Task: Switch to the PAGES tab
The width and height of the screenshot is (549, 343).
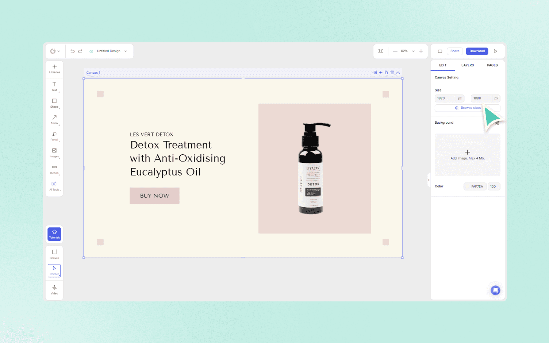Action: pyautogui.click(x=492, y=65)
